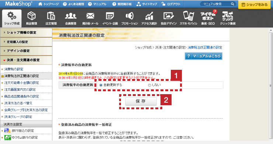Open 商品返品関連条件の設定 link

[x=22, y=96]
